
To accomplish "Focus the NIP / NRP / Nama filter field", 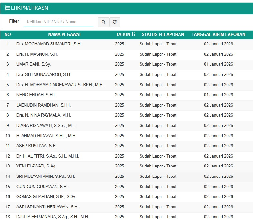I will (x=58, y=22).
